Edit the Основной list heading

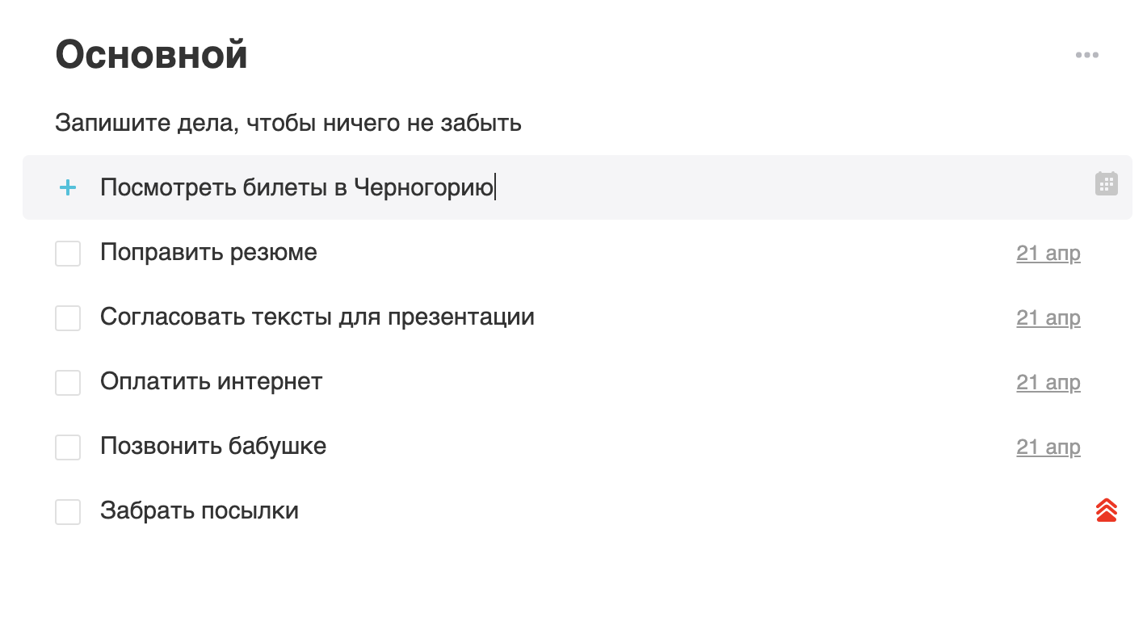pyautogui.click(x=151, y=55)
